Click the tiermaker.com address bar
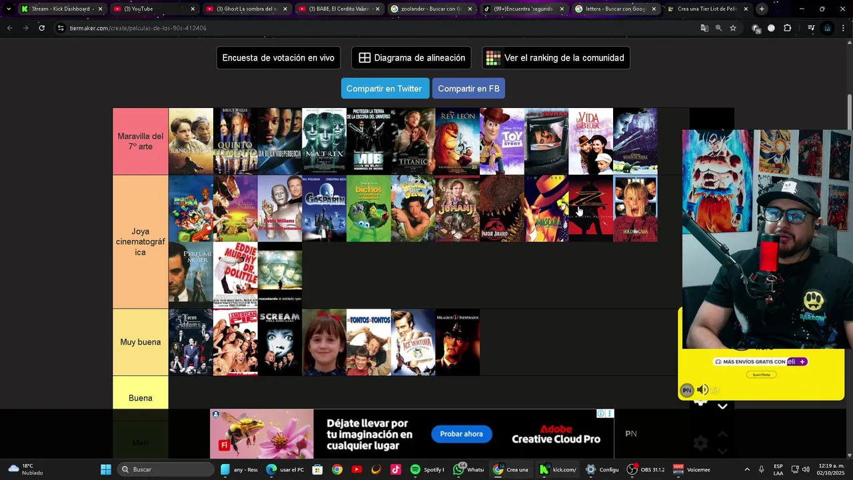Image resolution: width=853 pixels, height=480 pixels. click(373, 28)
